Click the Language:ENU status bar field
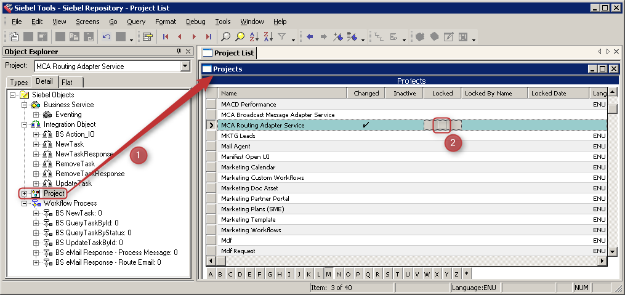The width and height of the screenshot is (625, 295). pyautogui.click(x=475, y=288)
